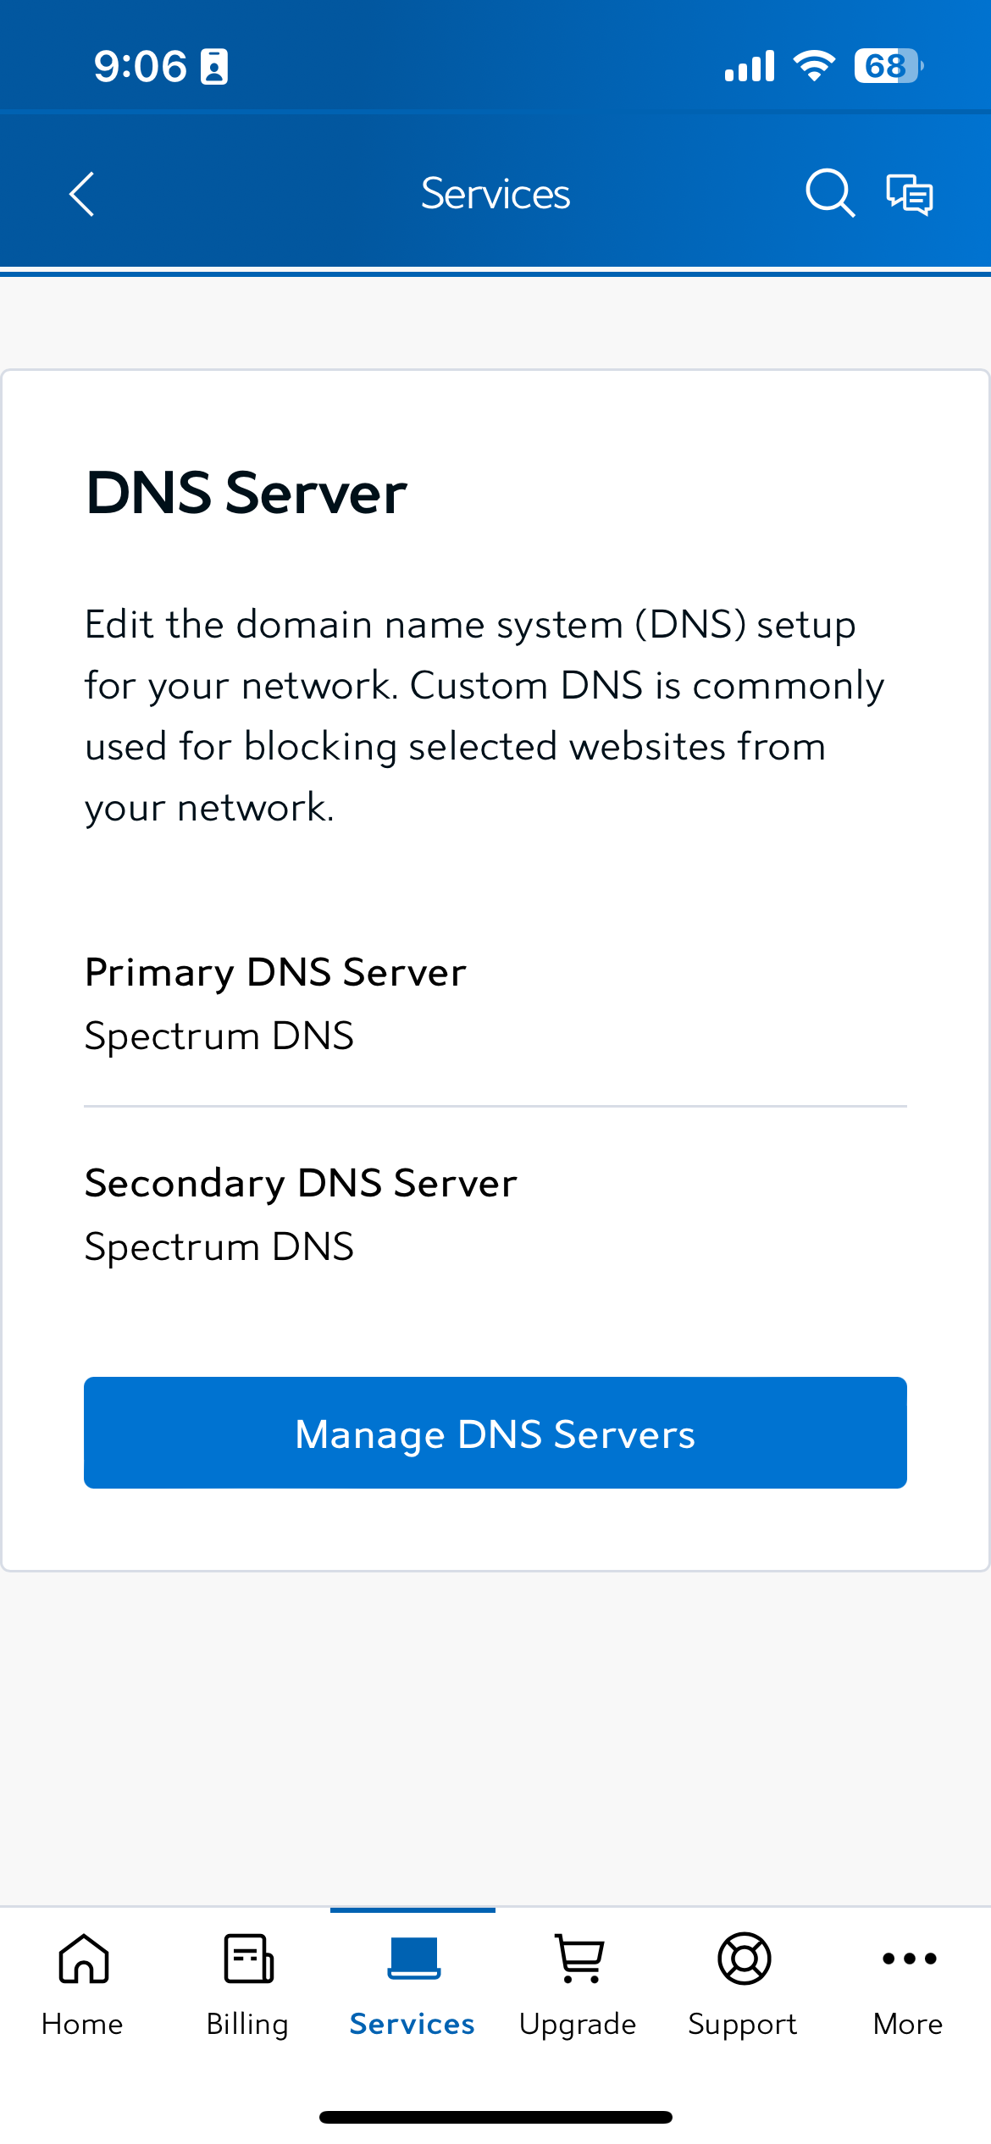Open search with the magnifier icon

pyautogui.click(x=829, y=193)
